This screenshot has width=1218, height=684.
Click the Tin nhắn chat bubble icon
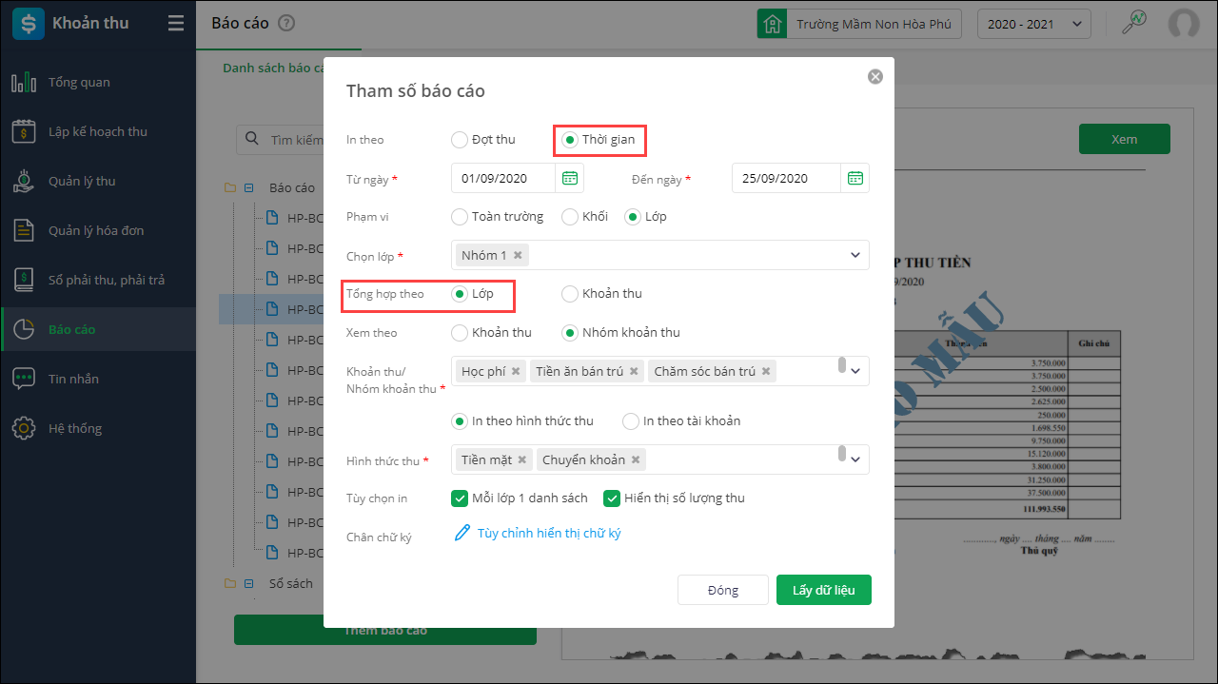[x=24, y=380]
